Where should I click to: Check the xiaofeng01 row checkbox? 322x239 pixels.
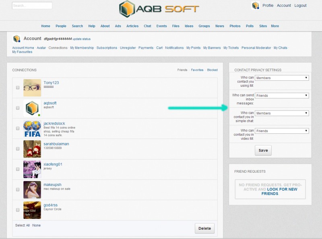coord(18,169)
